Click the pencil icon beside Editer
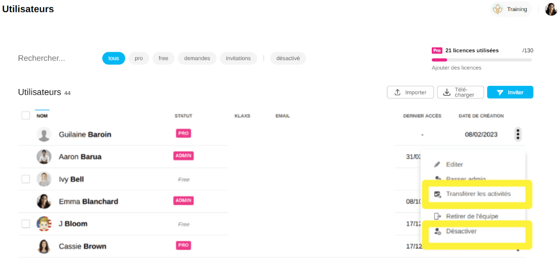 [437, 165]
